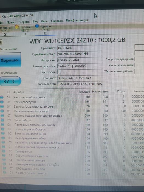This screenshot has width=144, height=192.
Task: Click the disk title WDC WD10SPZX-24Z10
Action: 77,40
